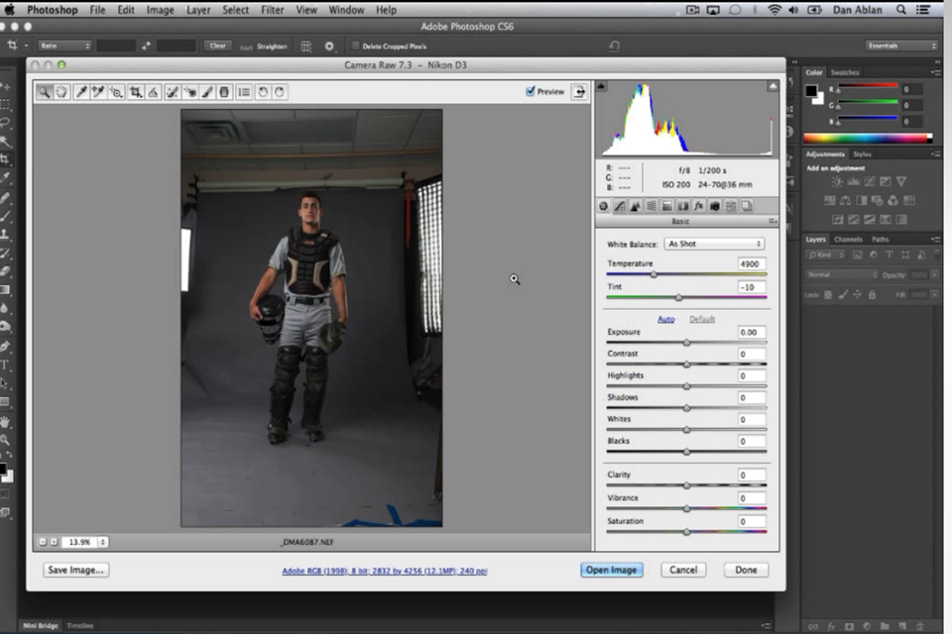The width and height of the screenshot is (952, 634).
Task: Select the White Balance eyedropper tool
Action: click(80, 92)
